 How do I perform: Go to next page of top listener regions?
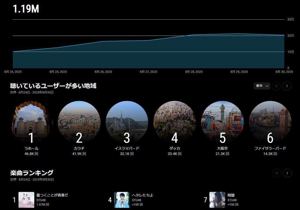click(287, 86)
